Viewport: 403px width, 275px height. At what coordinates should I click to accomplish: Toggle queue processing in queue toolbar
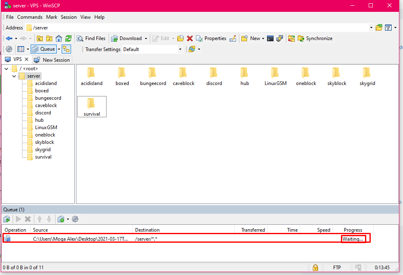[x=7, y=219]
